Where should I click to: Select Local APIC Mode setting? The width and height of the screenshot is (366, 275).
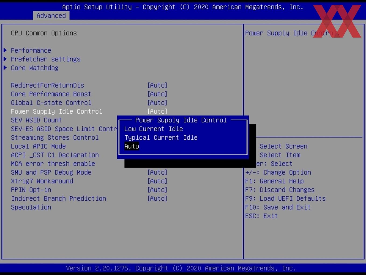click(x=38, y=146)
